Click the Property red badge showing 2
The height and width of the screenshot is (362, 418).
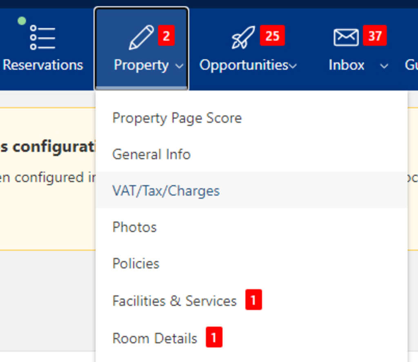coord(166,36)
